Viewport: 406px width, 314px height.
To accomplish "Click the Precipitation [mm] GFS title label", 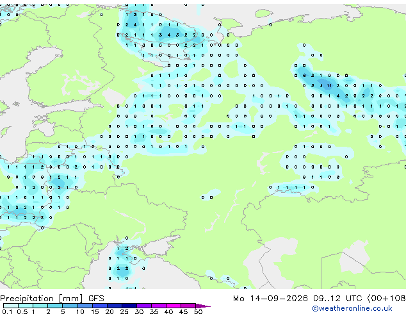I will (52, 299).
